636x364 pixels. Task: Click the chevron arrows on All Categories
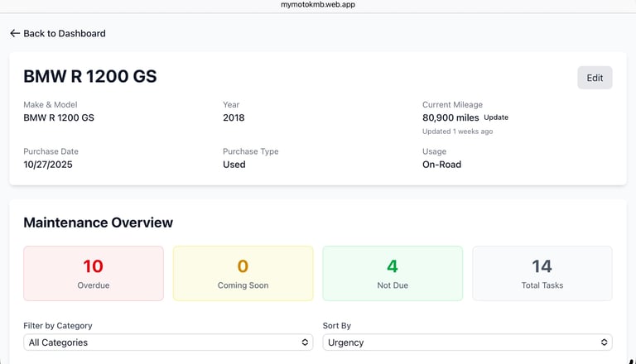[x=303, y=342]
